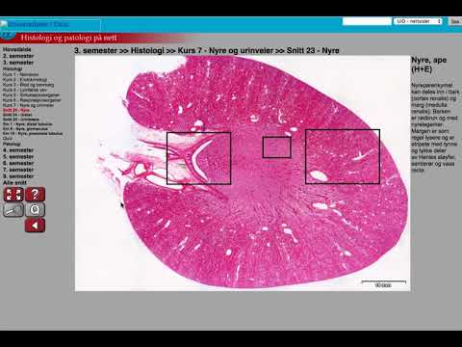Expand the 4. semester entry

[18, 150]
